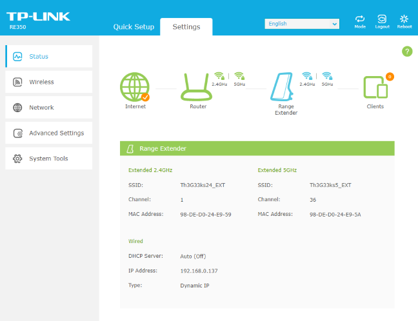
Task: Click the orange clients count badge
Action: 390,77
